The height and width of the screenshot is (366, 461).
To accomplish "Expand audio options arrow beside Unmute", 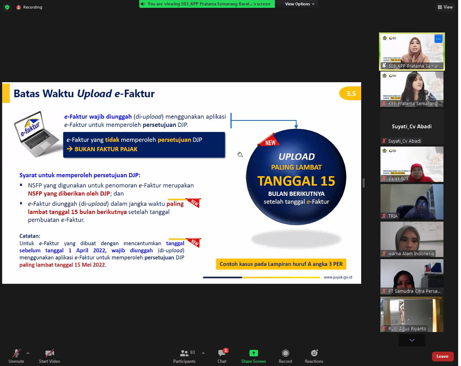I will click(28, 353).
